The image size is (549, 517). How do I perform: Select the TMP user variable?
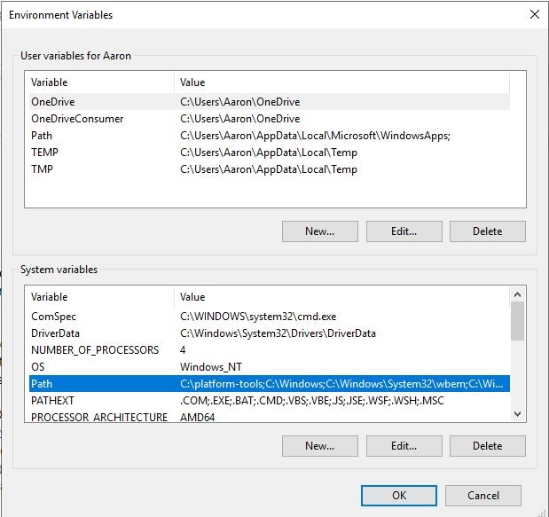[270, 169]
